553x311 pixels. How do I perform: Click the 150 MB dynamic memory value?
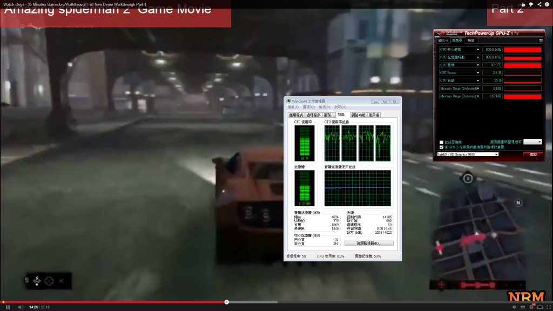coord(493,96)
